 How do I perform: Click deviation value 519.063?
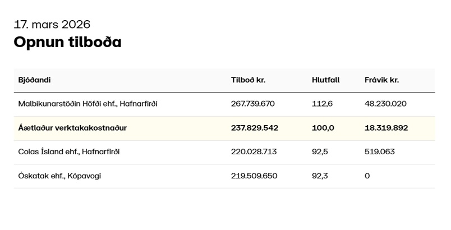coord(379,151)
